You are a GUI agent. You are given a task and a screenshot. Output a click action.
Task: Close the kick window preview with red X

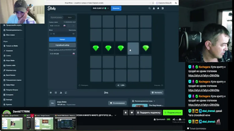[32, 115]
